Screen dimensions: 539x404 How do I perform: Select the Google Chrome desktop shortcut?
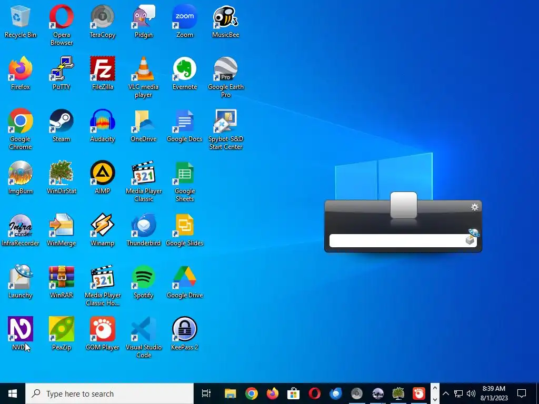pos(21,129)
